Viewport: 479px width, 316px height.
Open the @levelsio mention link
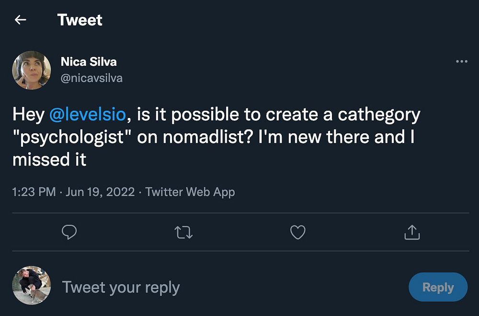(87, 115)
